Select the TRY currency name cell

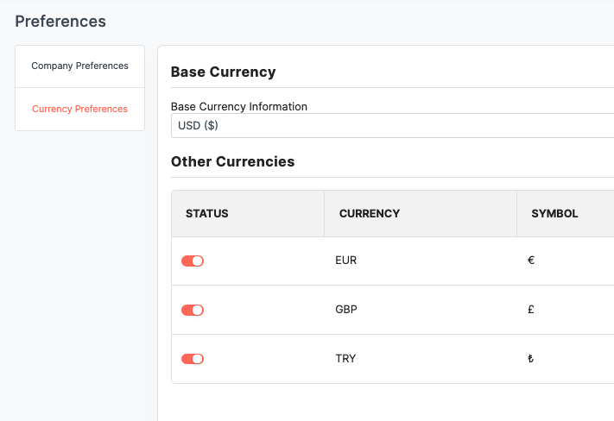tap(345, 359)
